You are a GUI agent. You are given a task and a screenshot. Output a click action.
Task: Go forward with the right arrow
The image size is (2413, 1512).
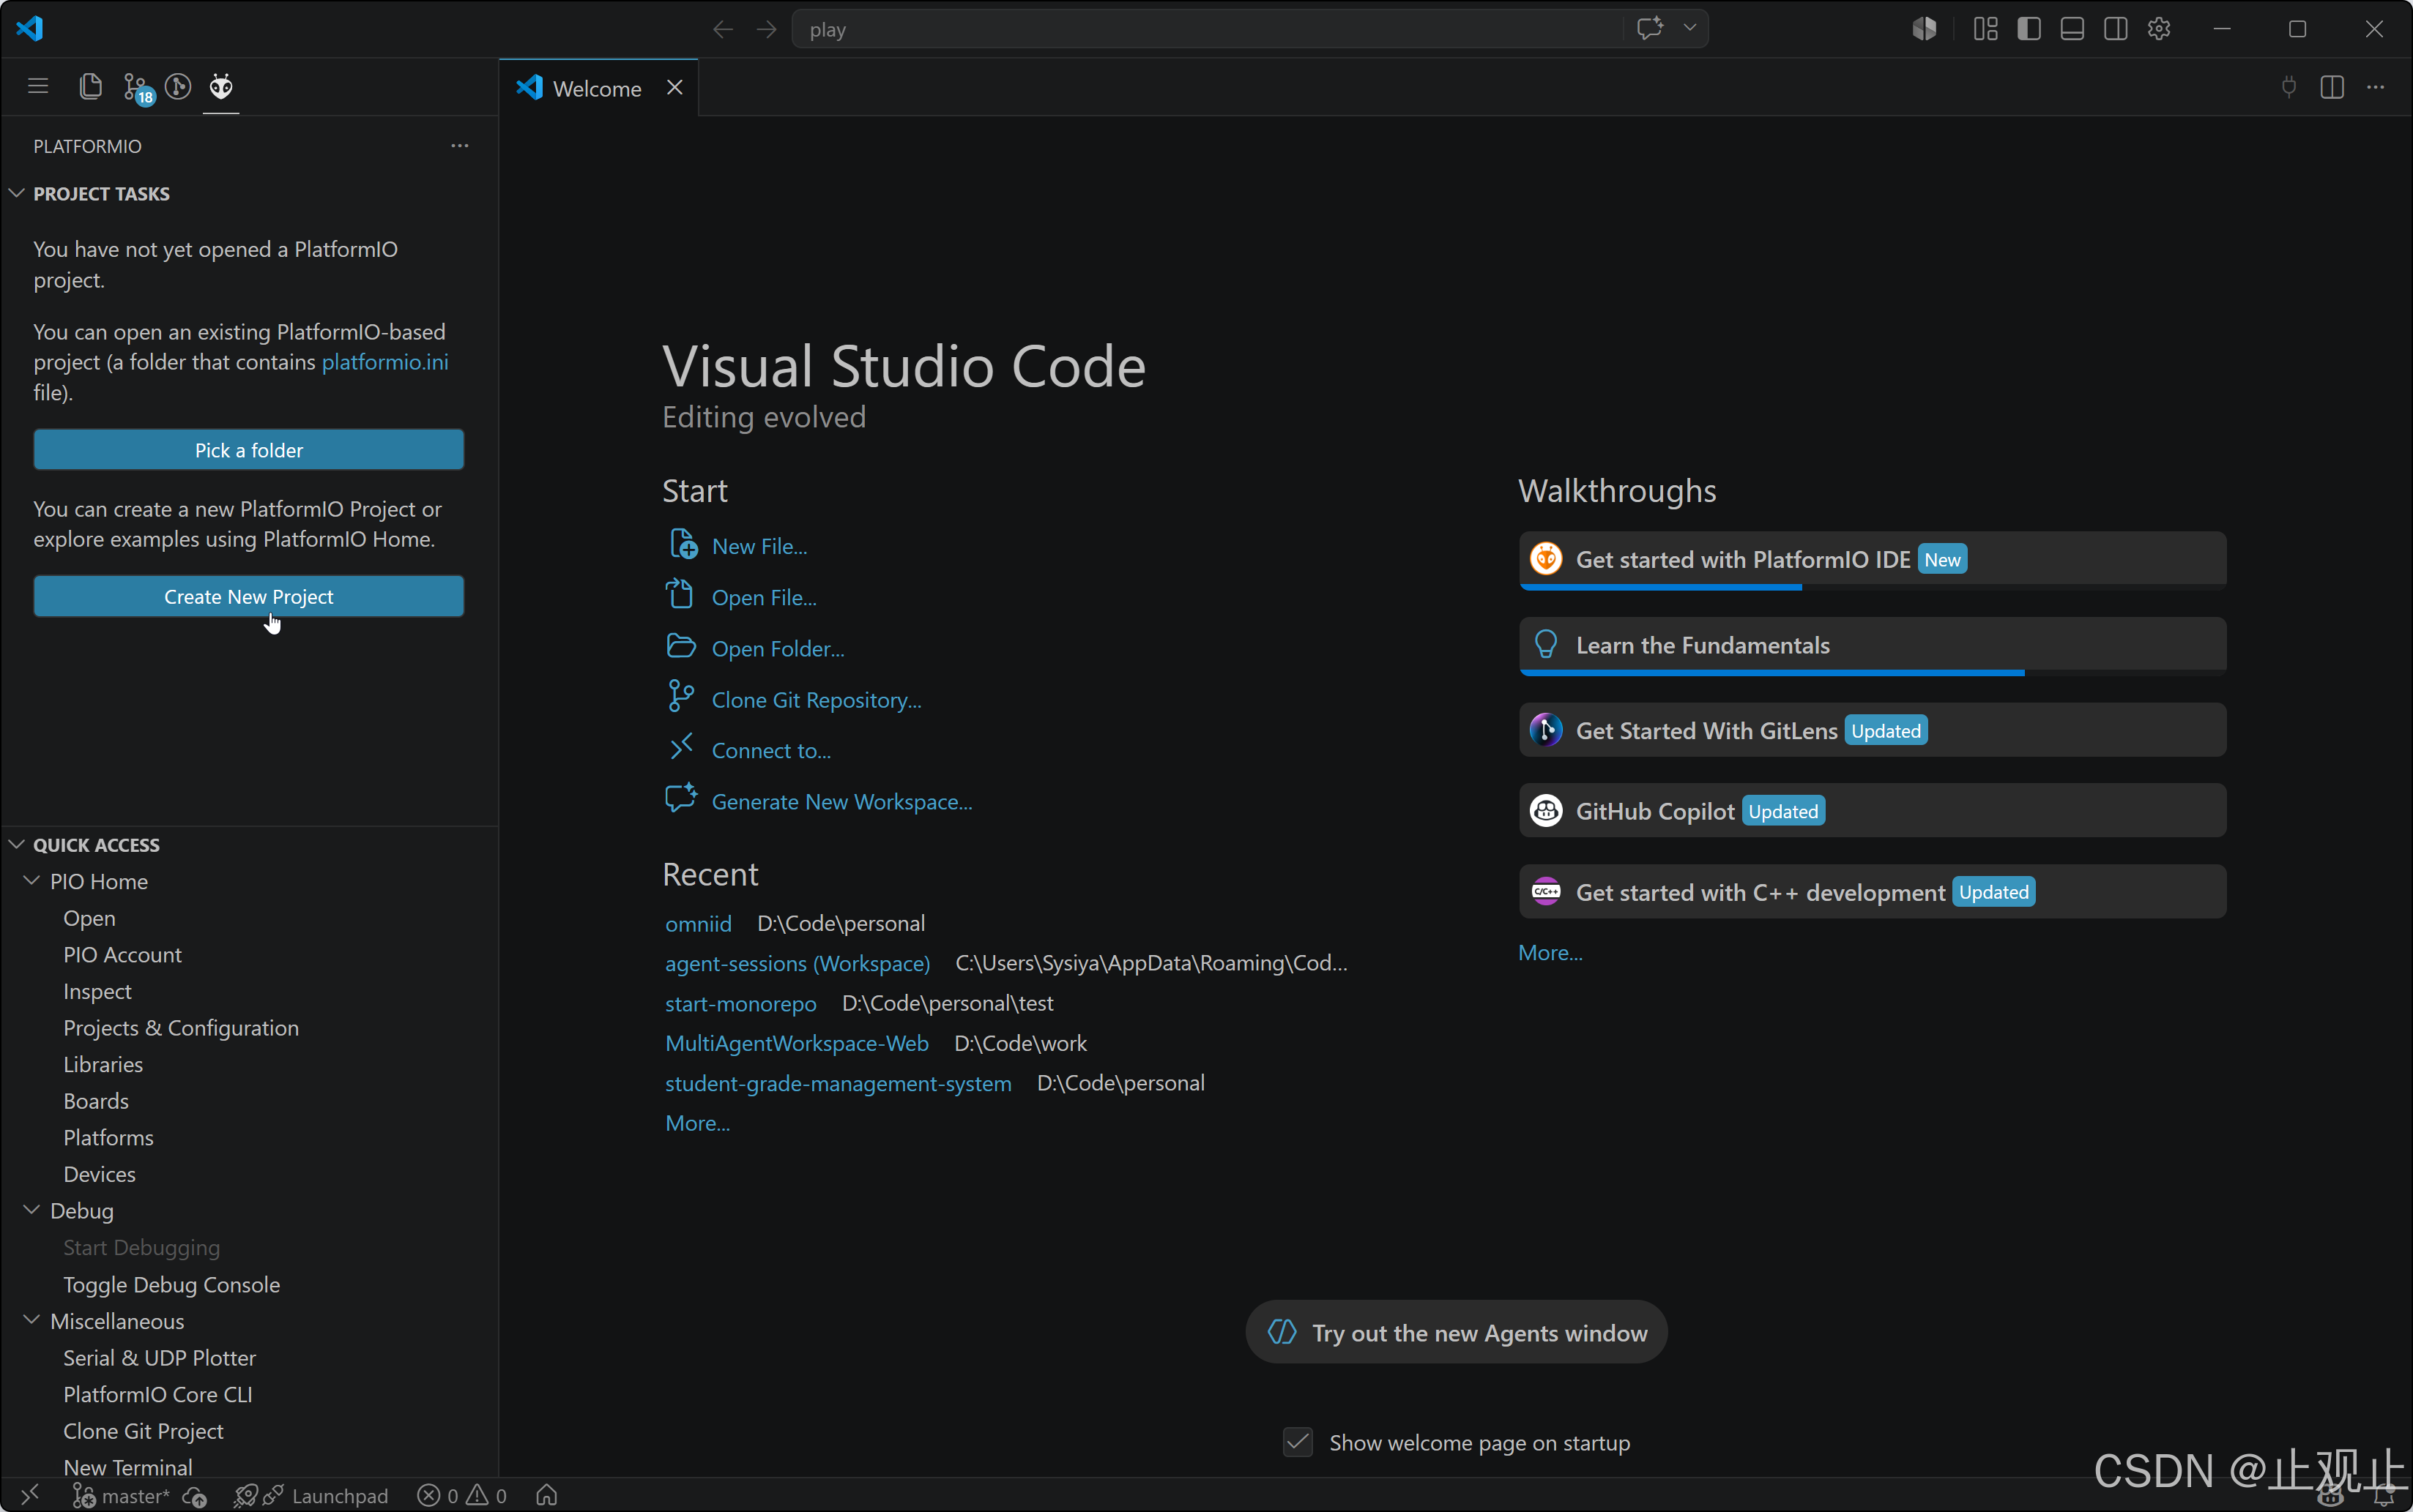[x=766, y=30]
